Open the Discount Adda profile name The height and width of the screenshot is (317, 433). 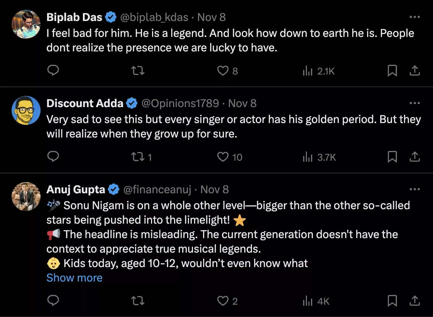[85, 103]
